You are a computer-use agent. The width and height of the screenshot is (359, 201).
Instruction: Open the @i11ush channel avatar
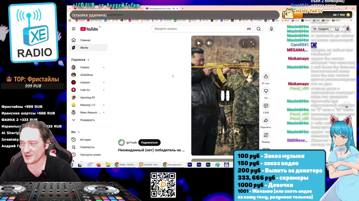tap(121, 142)
